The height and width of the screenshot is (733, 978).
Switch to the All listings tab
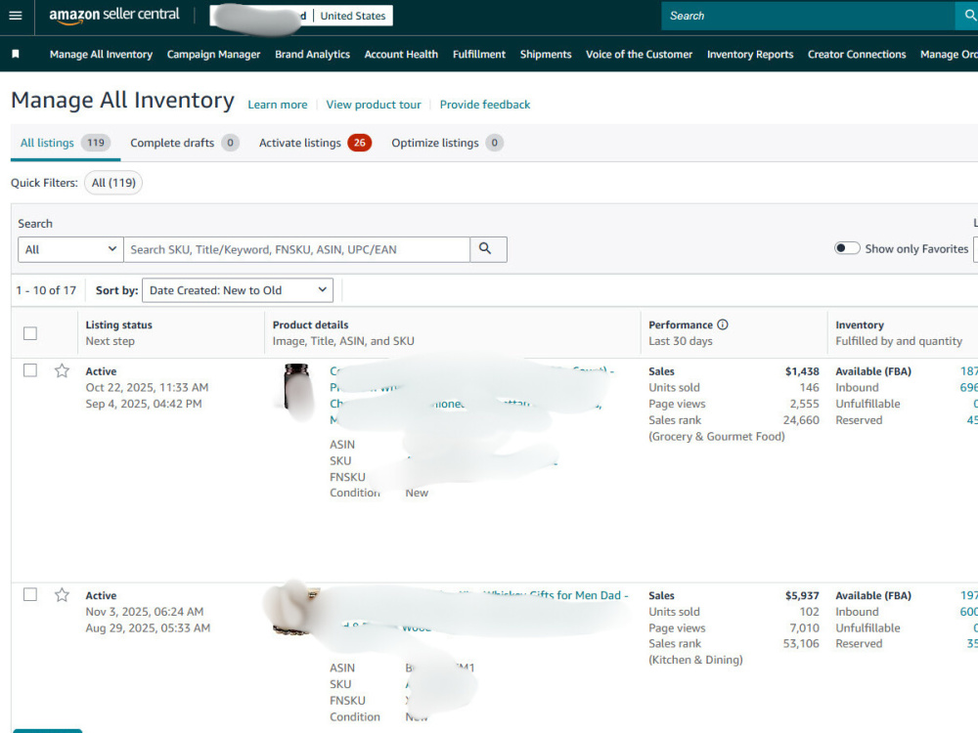(x=66, y=143)
